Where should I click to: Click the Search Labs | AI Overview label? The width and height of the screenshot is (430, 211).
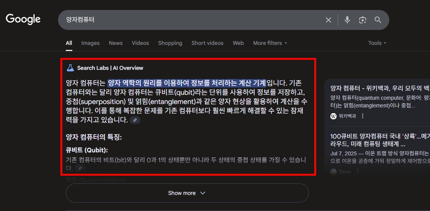pos(110,68)
